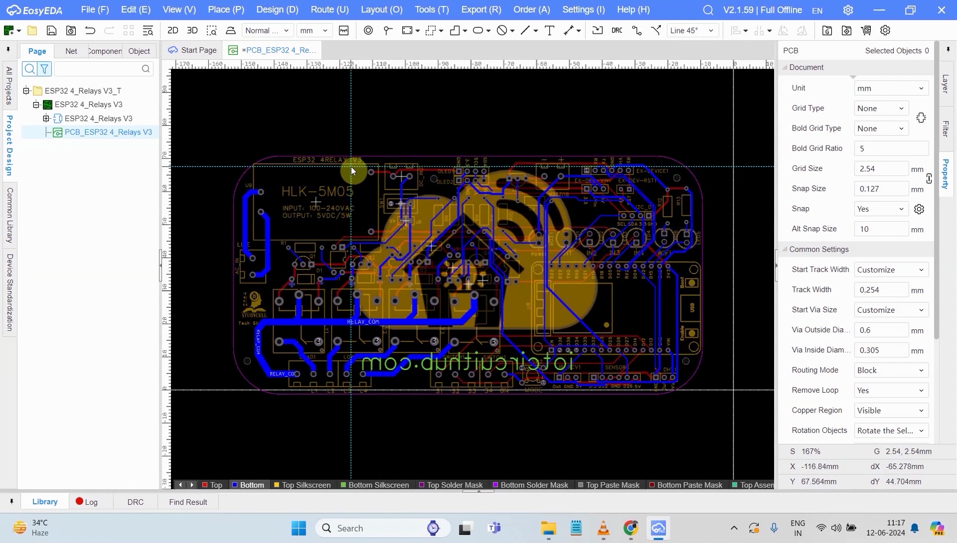Open the PCB settings gear in toolbar
The height and width of the screenshot is (543, 957).
click(x=886, y=30)
